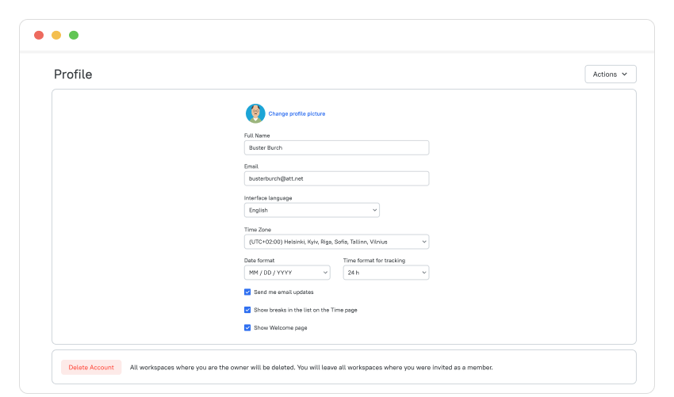Click the Date format dropdown arrow

pyautogui.click(x=325, y=273)
